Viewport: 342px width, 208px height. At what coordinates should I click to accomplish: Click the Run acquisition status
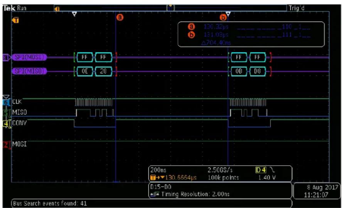[x=22, y=8]
